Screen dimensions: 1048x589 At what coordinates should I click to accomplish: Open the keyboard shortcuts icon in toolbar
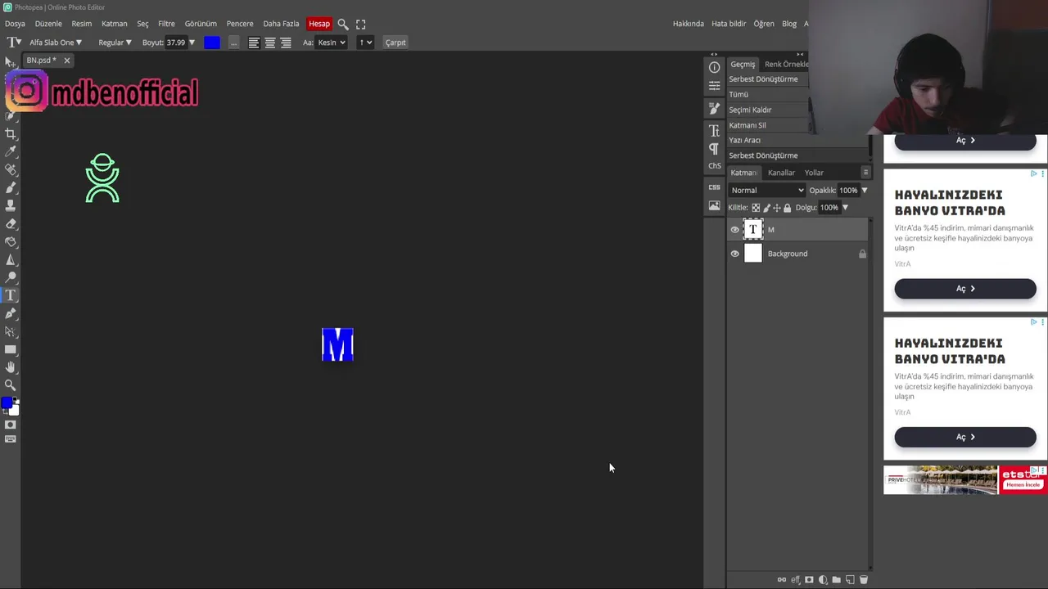point(11,439)
